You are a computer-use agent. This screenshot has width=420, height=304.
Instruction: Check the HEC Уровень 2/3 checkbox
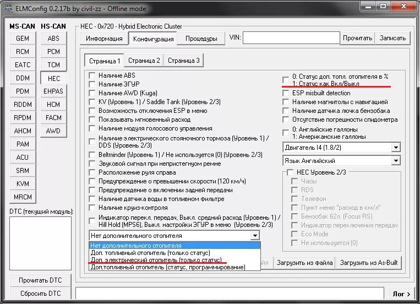[x=290, y=172]
